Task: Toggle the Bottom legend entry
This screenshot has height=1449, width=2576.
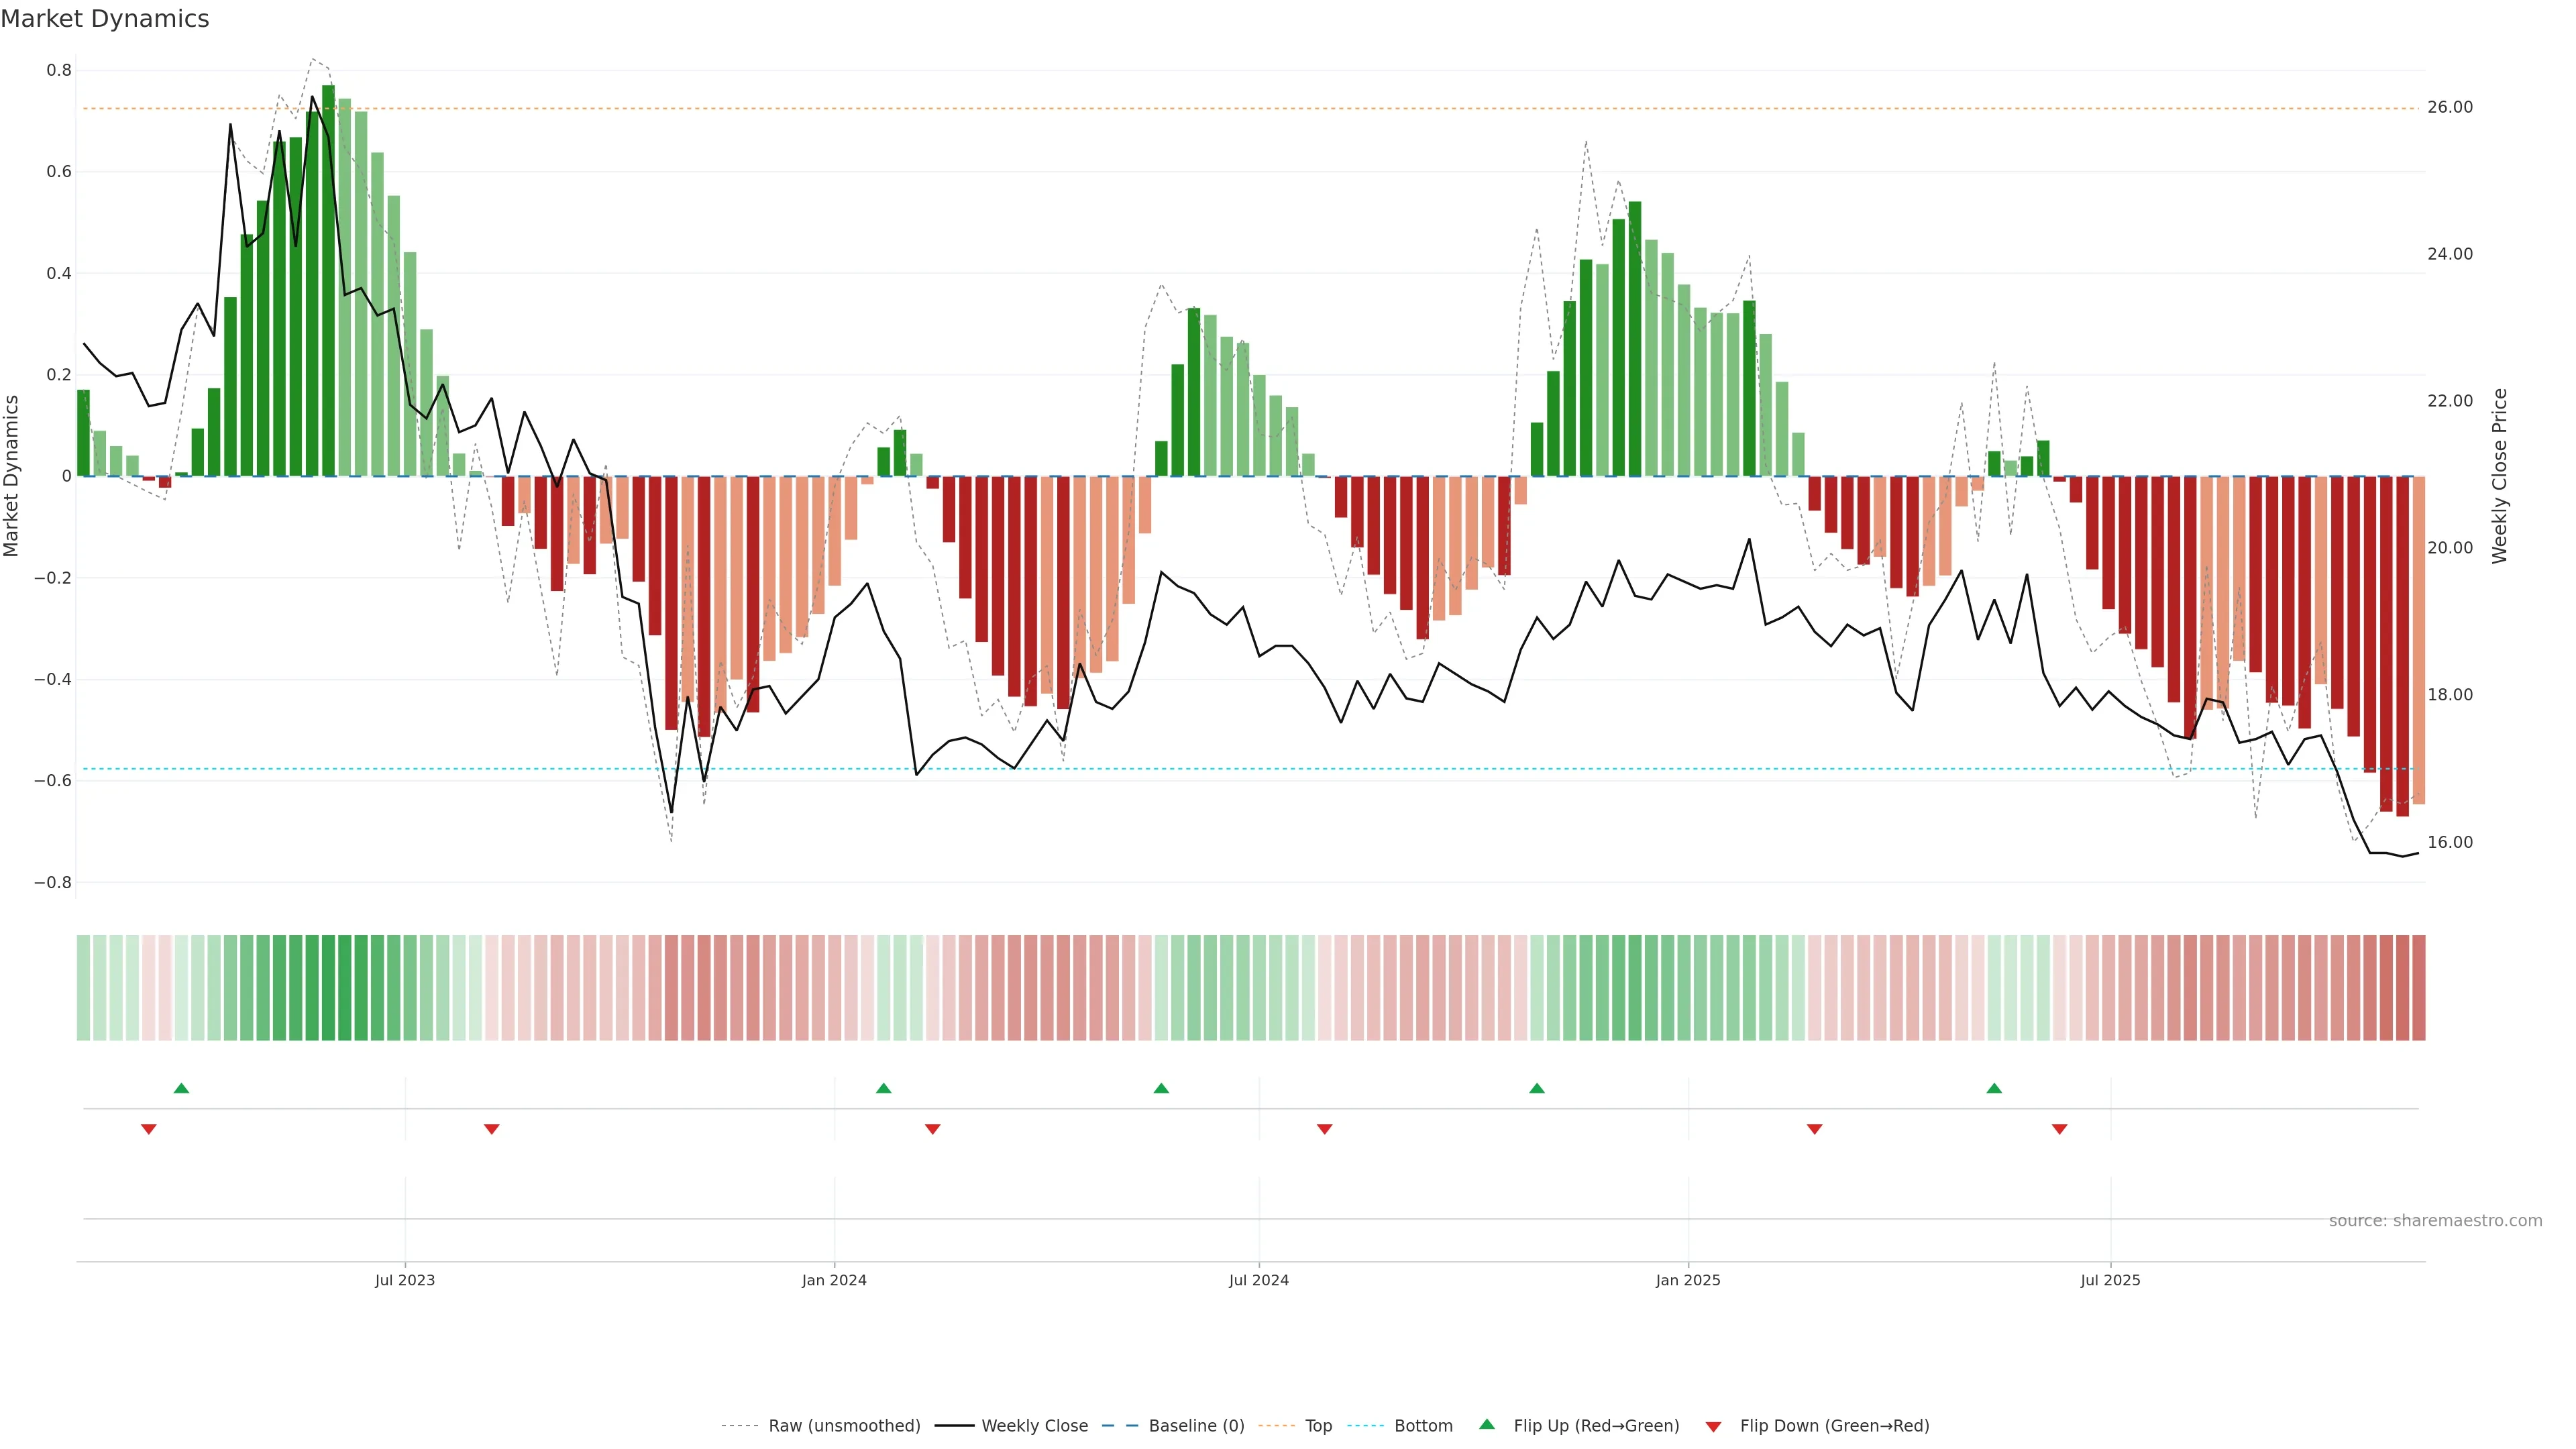Action: click(1423, 1426)
